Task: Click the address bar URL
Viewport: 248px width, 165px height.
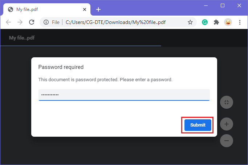Action: 115,22
